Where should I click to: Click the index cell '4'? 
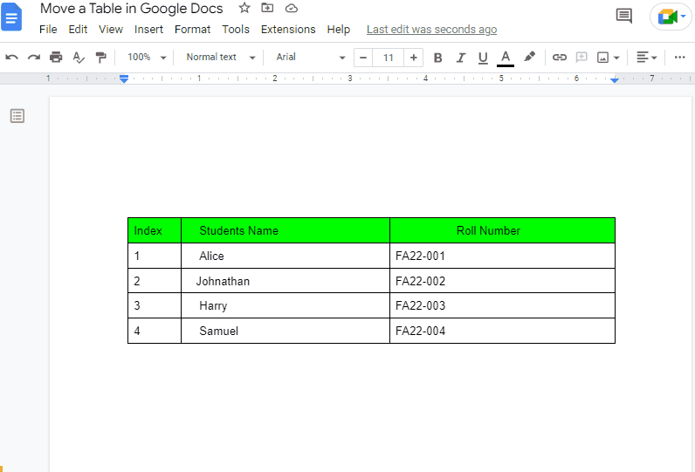point(155,331)
